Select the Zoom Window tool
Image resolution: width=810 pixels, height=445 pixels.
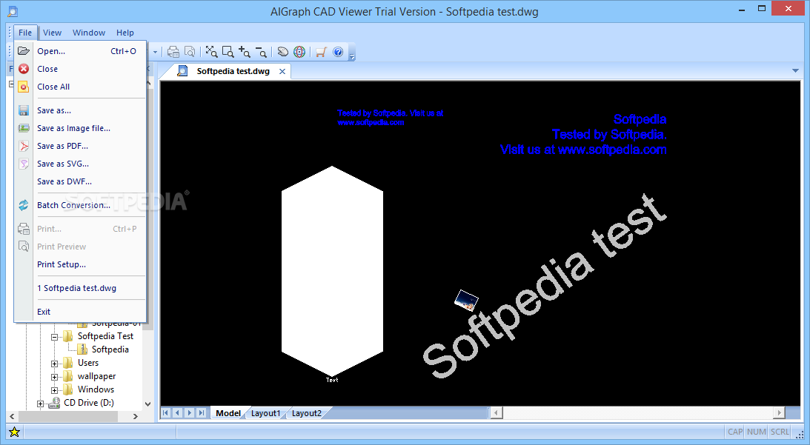[228, 52]
